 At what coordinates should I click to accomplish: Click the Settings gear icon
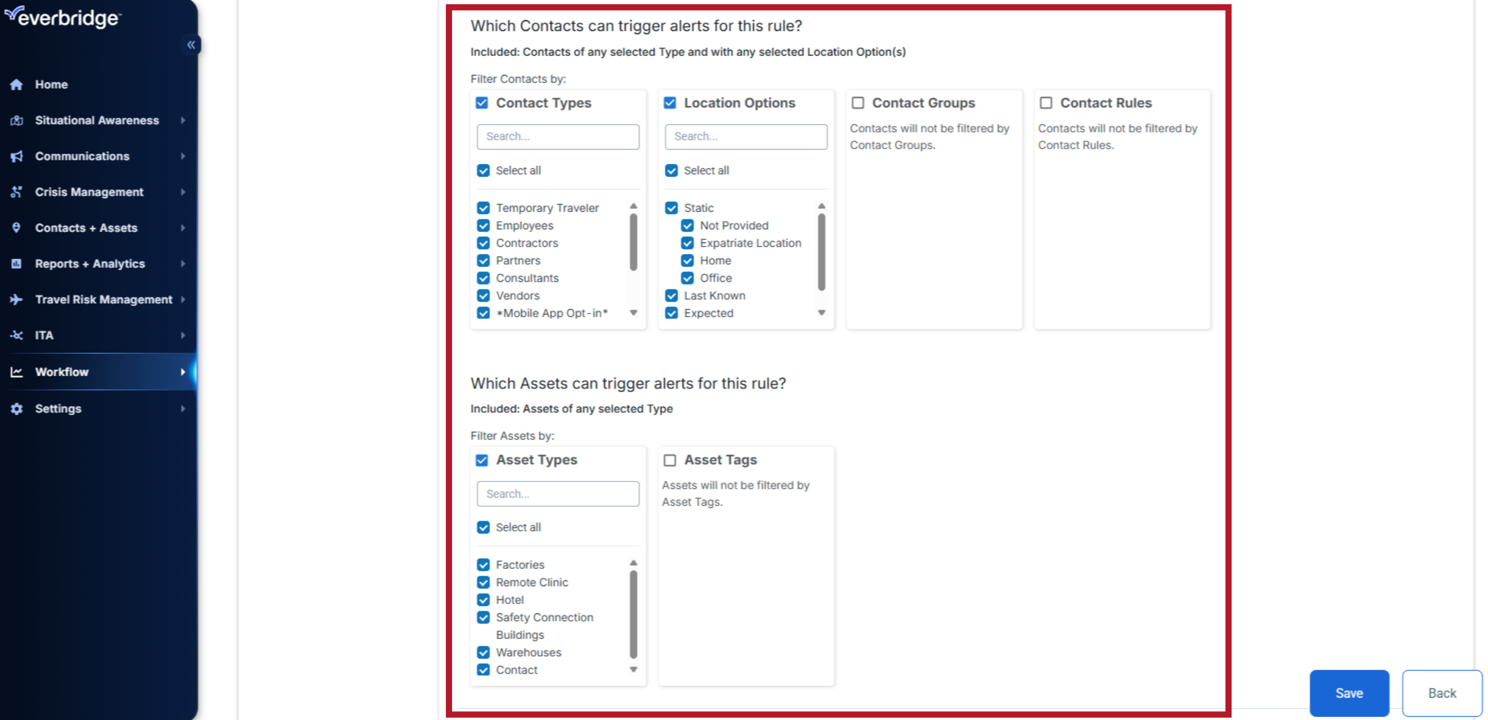pos(17,408)
